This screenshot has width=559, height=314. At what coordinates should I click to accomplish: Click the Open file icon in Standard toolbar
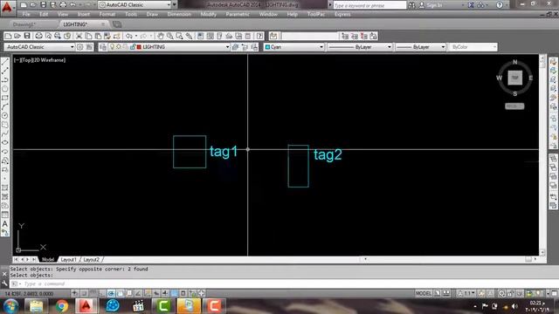pos(17,36)
